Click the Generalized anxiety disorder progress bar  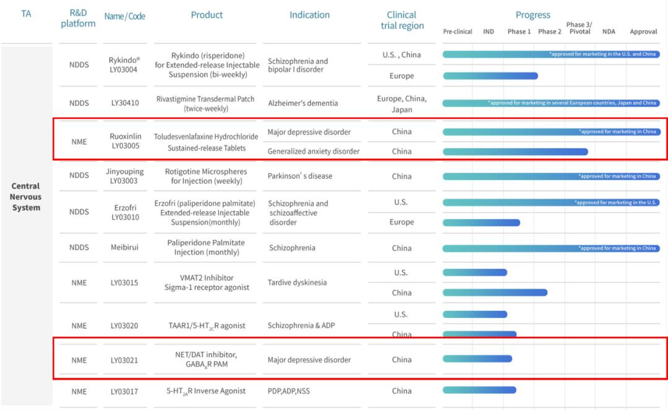(x=515, y=152)
